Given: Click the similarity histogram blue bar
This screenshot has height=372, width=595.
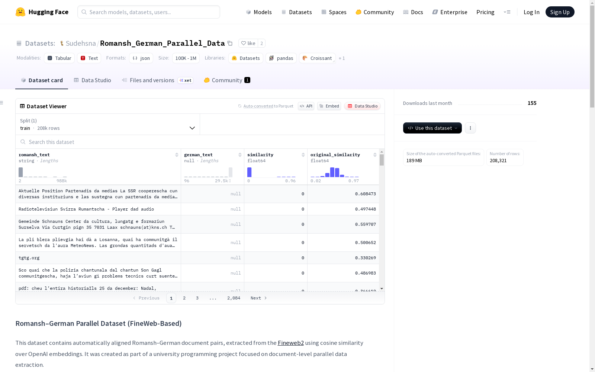Looking at the screenshot, I should (249, 172).
